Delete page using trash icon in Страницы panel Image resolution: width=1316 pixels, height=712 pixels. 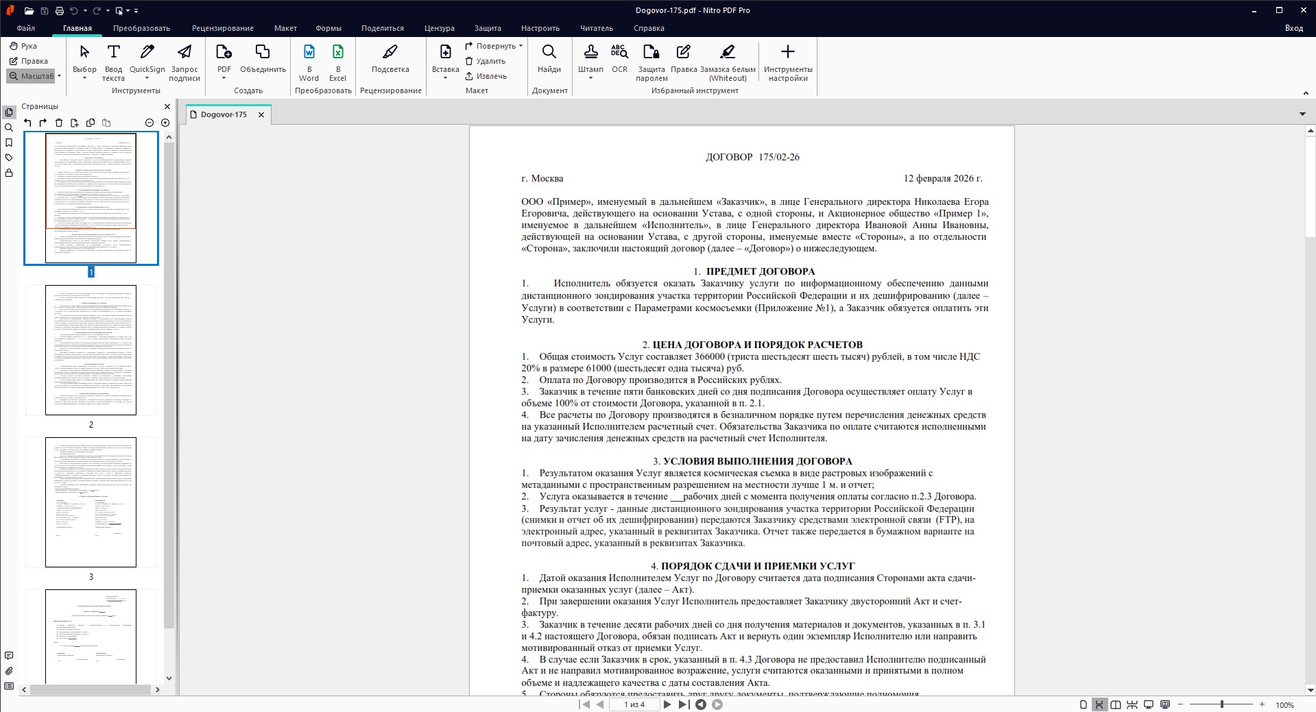point(59,123)
